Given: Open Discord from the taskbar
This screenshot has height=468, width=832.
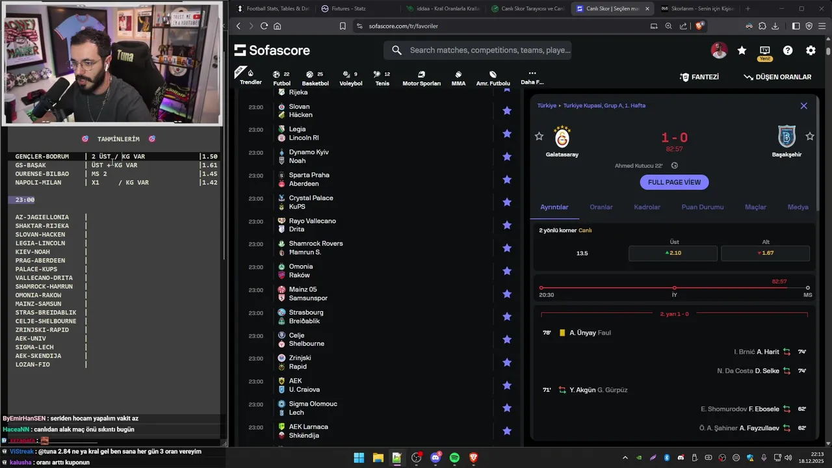Looking at the screenshot, I should (435, 458).
